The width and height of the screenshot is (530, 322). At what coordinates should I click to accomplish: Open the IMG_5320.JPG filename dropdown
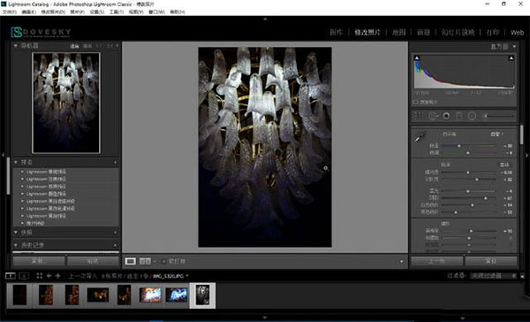pyautogui.click(x=187, y=276)
